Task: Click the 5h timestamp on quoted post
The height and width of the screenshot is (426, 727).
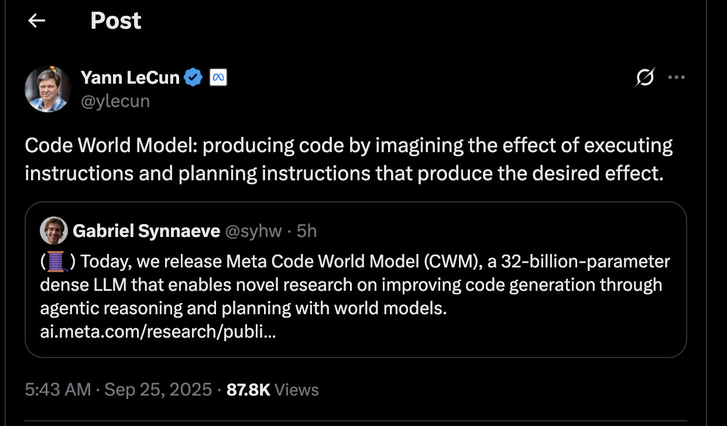Action: tap(307, 231)
